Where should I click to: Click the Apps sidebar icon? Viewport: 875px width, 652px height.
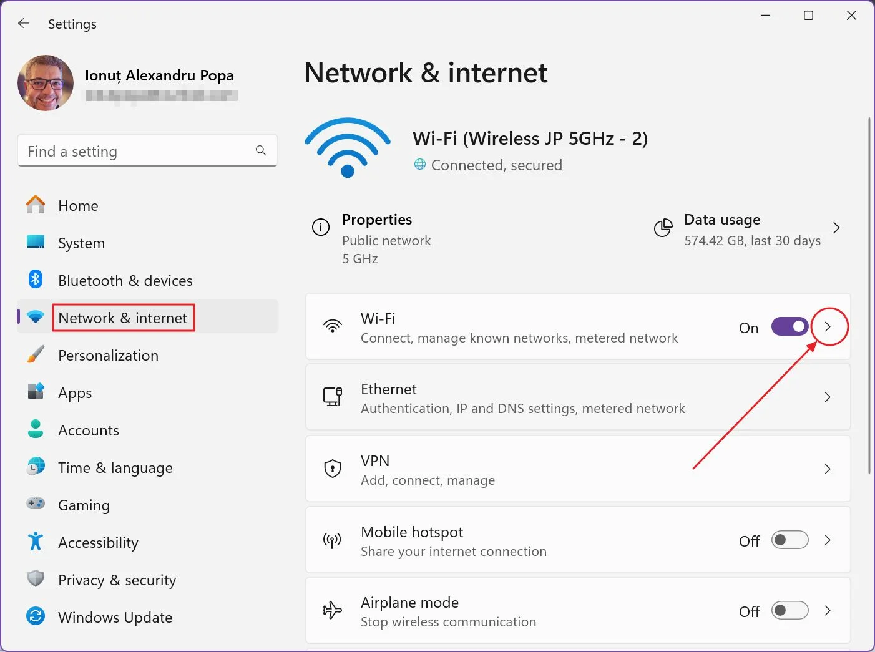coord(36,392)
